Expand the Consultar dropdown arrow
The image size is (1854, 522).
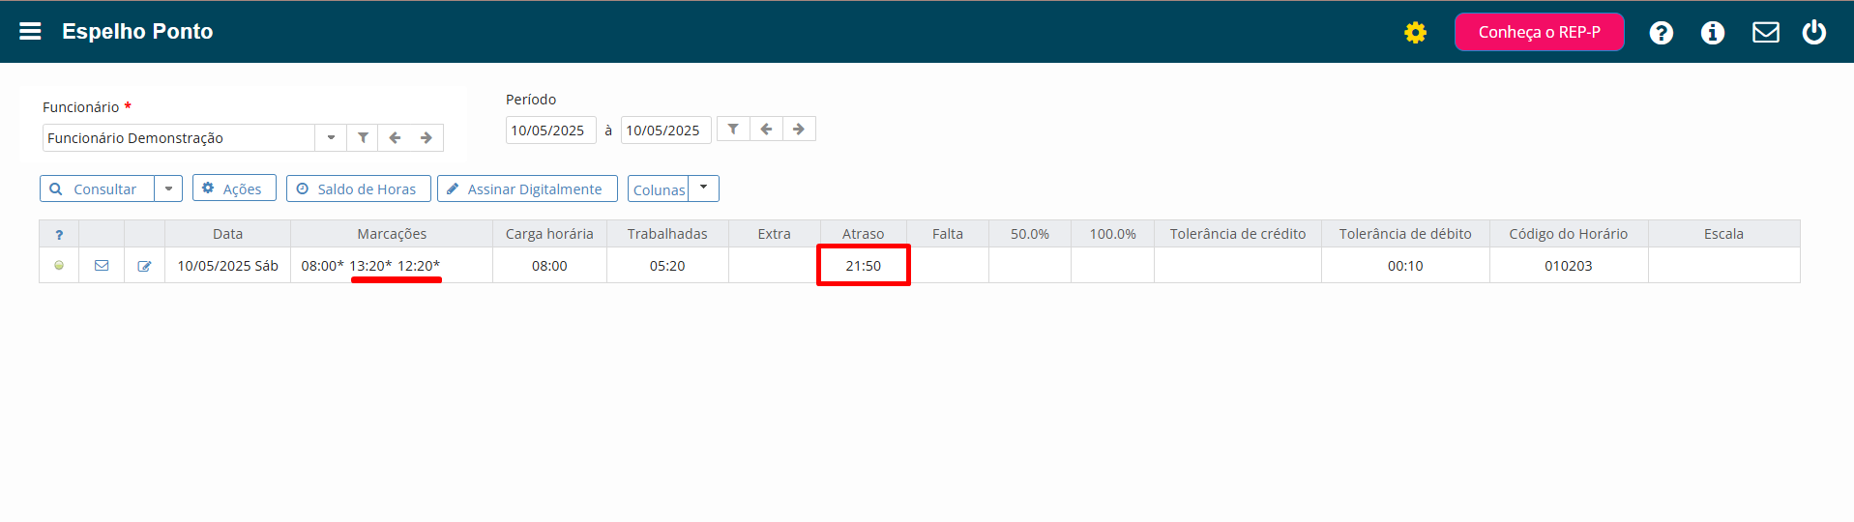point(168,188)
